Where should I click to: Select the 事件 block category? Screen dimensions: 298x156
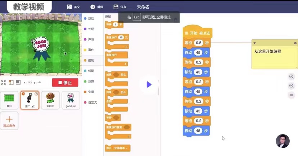point(89,50)
